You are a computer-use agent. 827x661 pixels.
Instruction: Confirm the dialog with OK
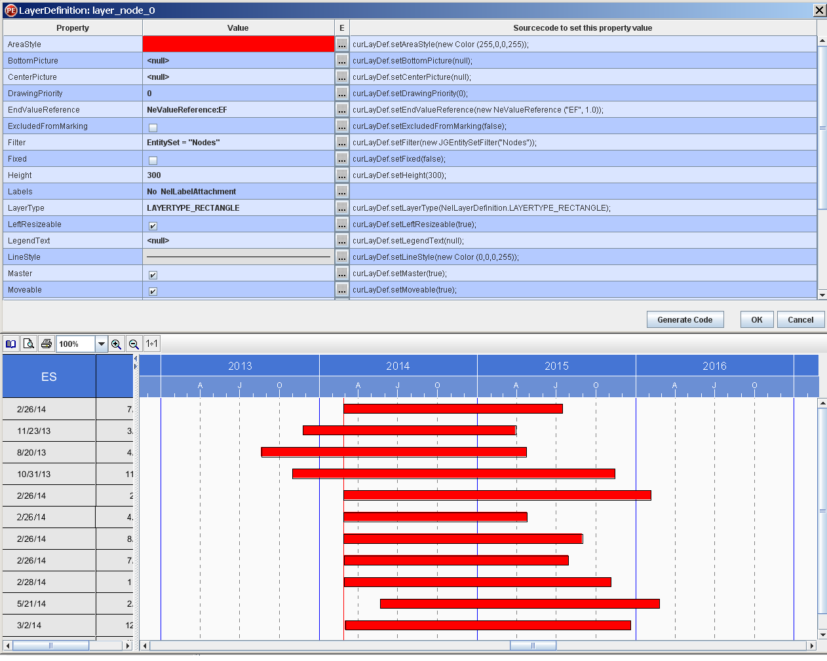tap(756, 319)
